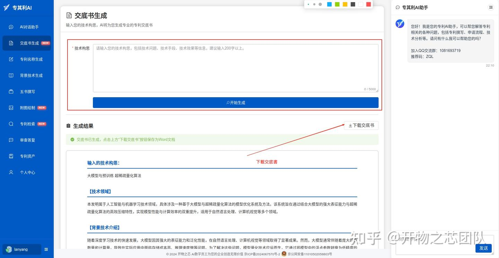Select the medium pen size dot
Viewport: 499px width, 258px height.
(x=314, y=4)
